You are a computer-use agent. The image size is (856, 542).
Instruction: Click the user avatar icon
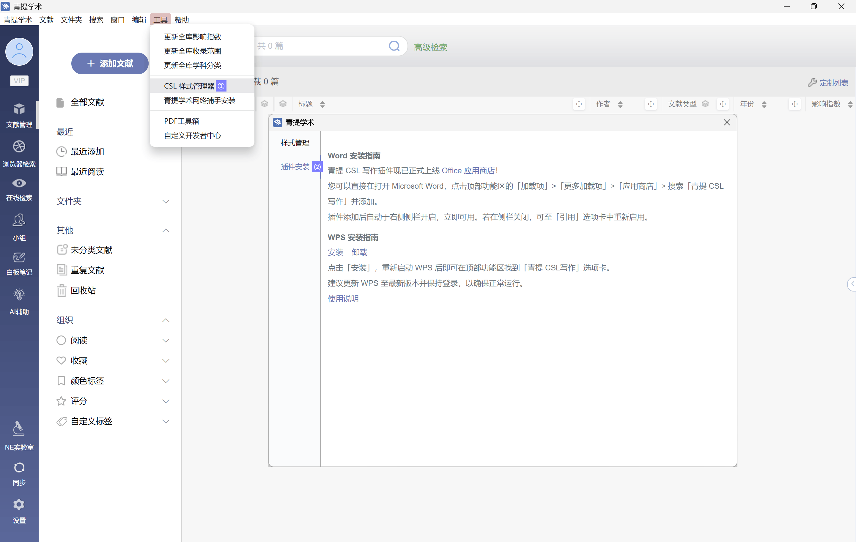coord(19,51)
